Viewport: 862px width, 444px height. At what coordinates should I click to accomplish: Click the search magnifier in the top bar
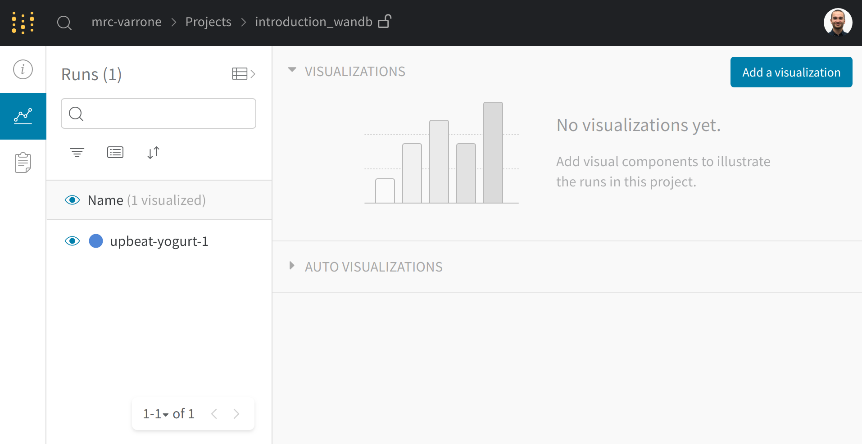64,23
